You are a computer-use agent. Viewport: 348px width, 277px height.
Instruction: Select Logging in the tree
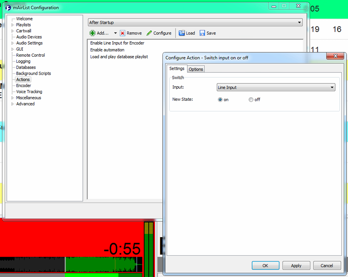tap(23, 61)
